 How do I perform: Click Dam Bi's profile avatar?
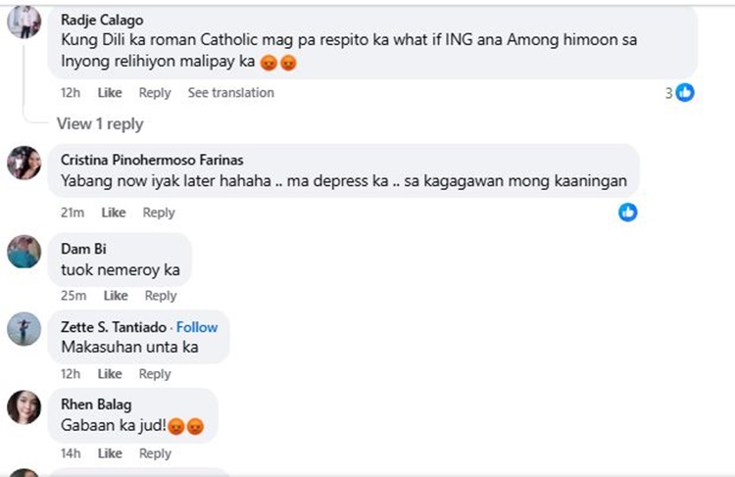[x=24, y=252]
